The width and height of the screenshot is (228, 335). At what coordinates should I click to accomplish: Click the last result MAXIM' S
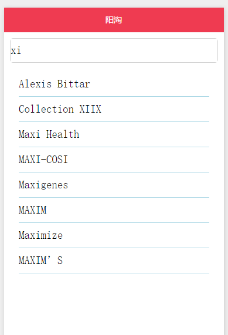click(114, 260)
